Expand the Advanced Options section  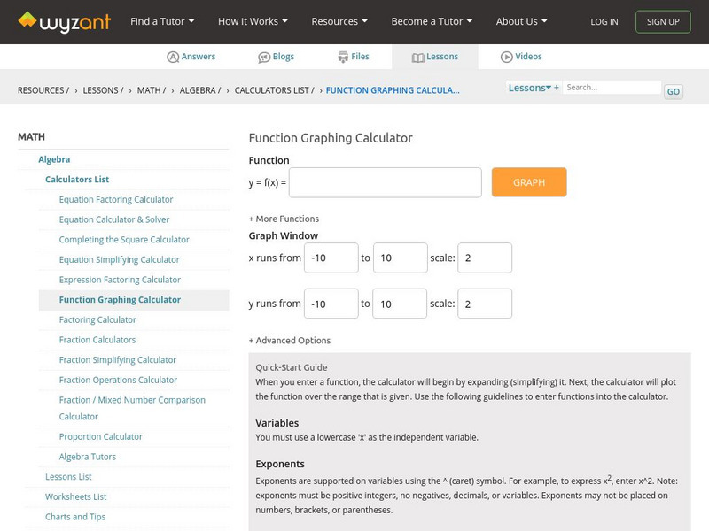pyautogui.click(x=290, y=341)
